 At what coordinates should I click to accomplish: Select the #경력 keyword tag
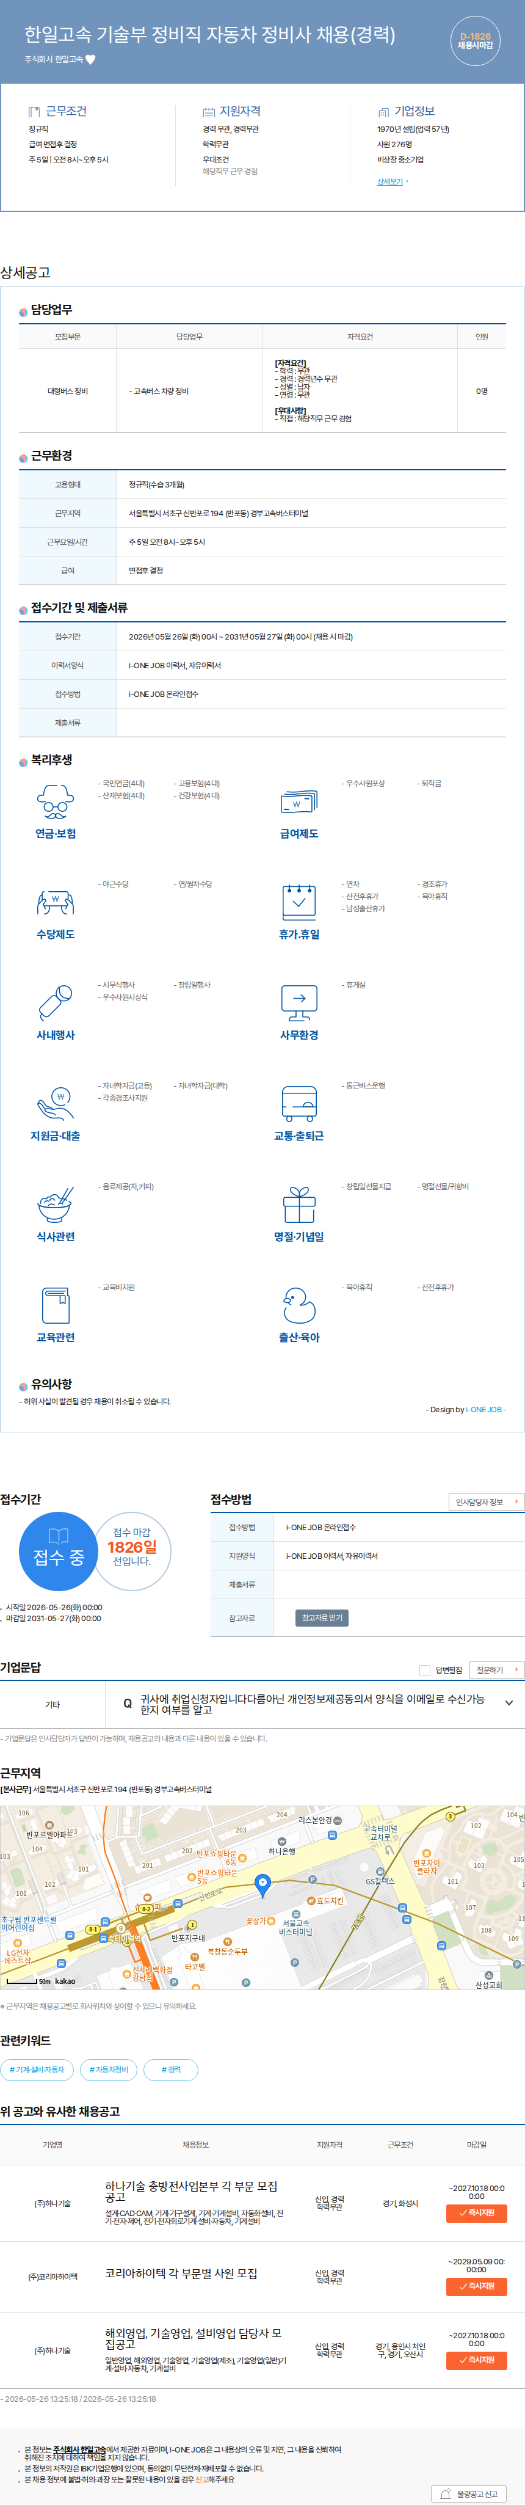point(171,2069)
